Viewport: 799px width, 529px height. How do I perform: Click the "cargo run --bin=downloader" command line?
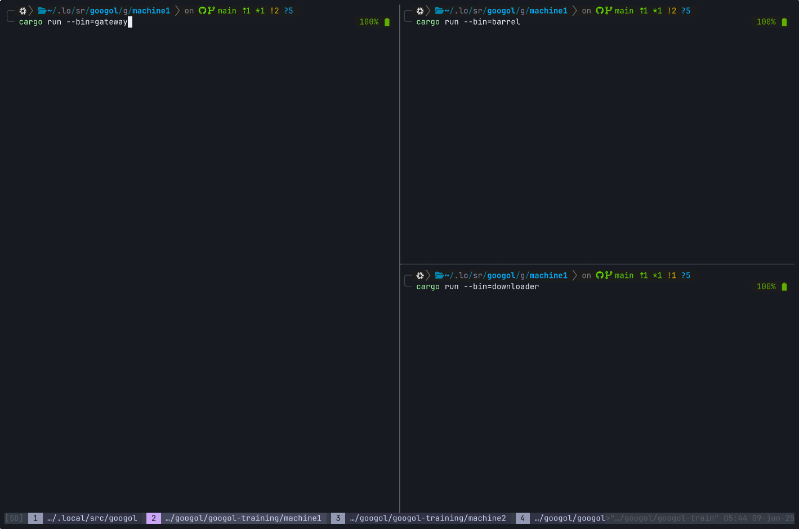(x=477, y=286)
